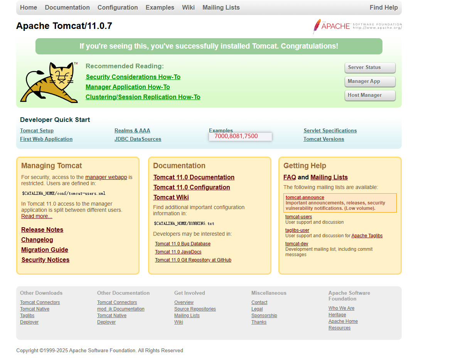Image resolution: width=465 pixels, height=358 pixels.
Task: Open Tomcat 11.0 Git Repository at GitHub
Action: (x=193, y=260)
